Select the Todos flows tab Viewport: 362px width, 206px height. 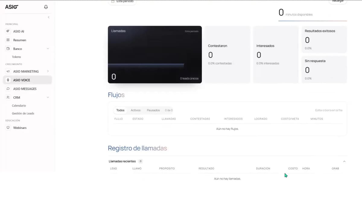[120, 110]
